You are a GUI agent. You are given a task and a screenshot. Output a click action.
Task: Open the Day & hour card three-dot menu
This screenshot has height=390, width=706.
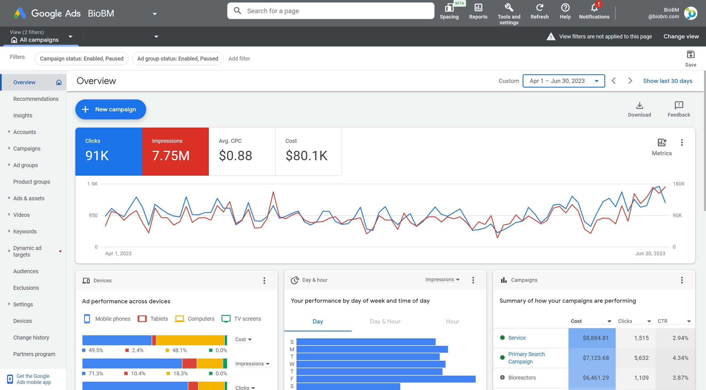(473, 280)
